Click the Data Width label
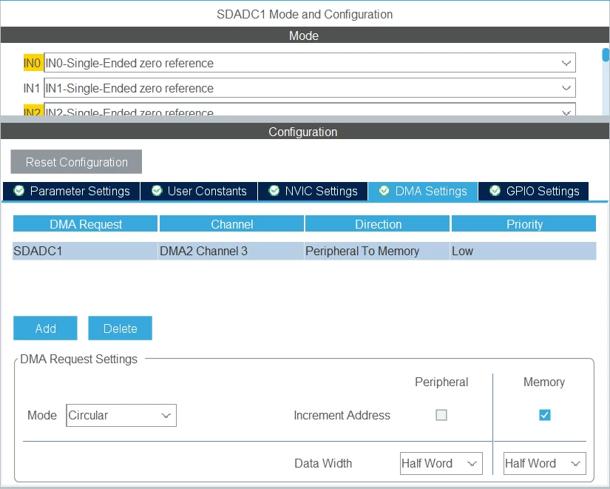Viewport: 610px width, 489px height. click(323, 463)
